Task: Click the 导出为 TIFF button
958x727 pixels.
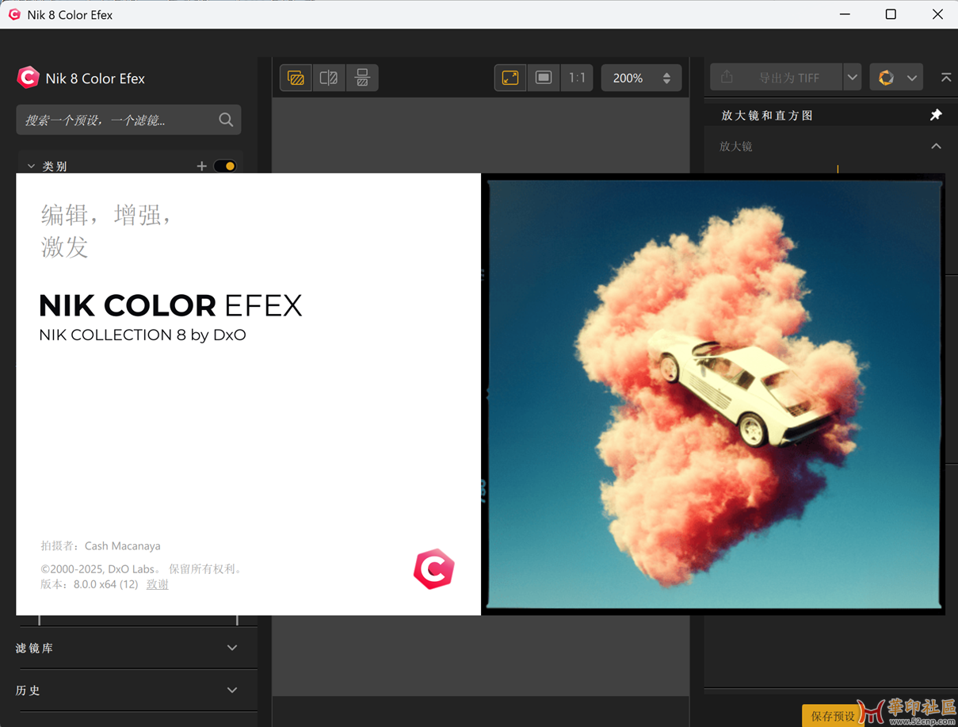Action: (777, 78)
